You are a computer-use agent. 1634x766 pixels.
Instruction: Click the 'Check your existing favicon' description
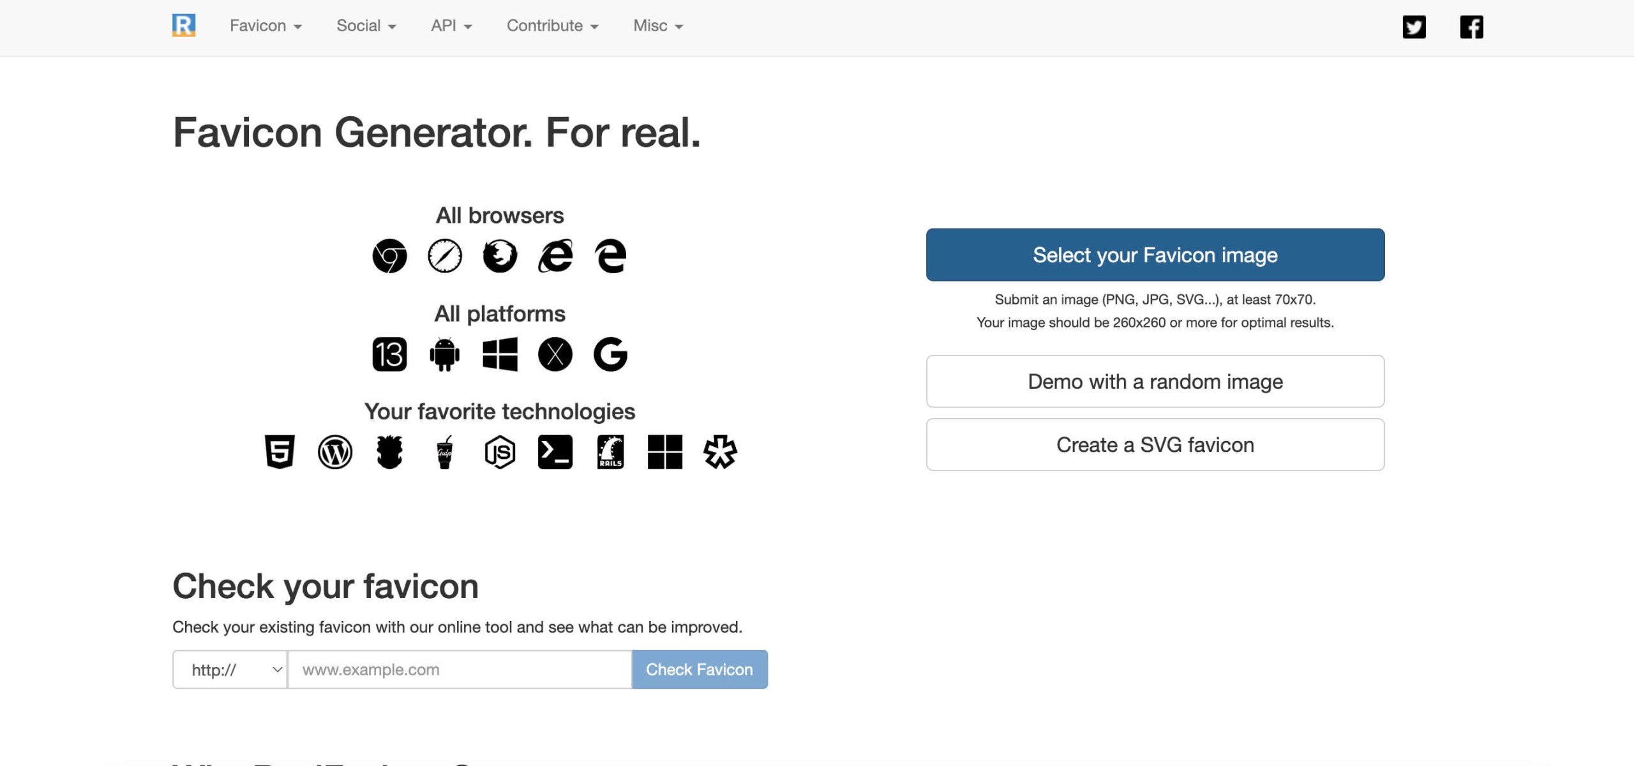pos(457,627)
